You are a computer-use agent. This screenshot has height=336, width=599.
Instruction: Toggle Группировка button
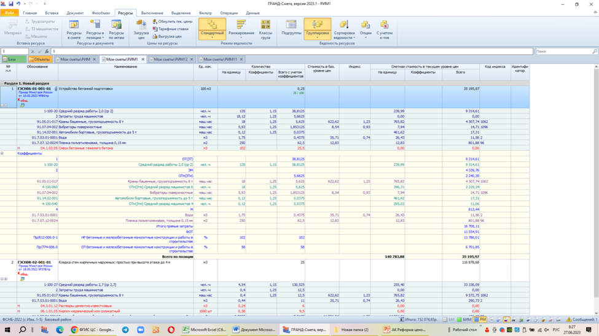point(318,29)
